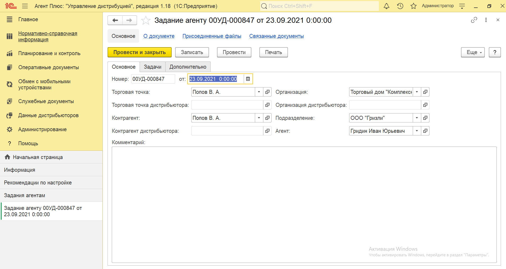Close the document form with X
Image resolution: width=506 pixels, height=269 pixels.
[498, 20]
